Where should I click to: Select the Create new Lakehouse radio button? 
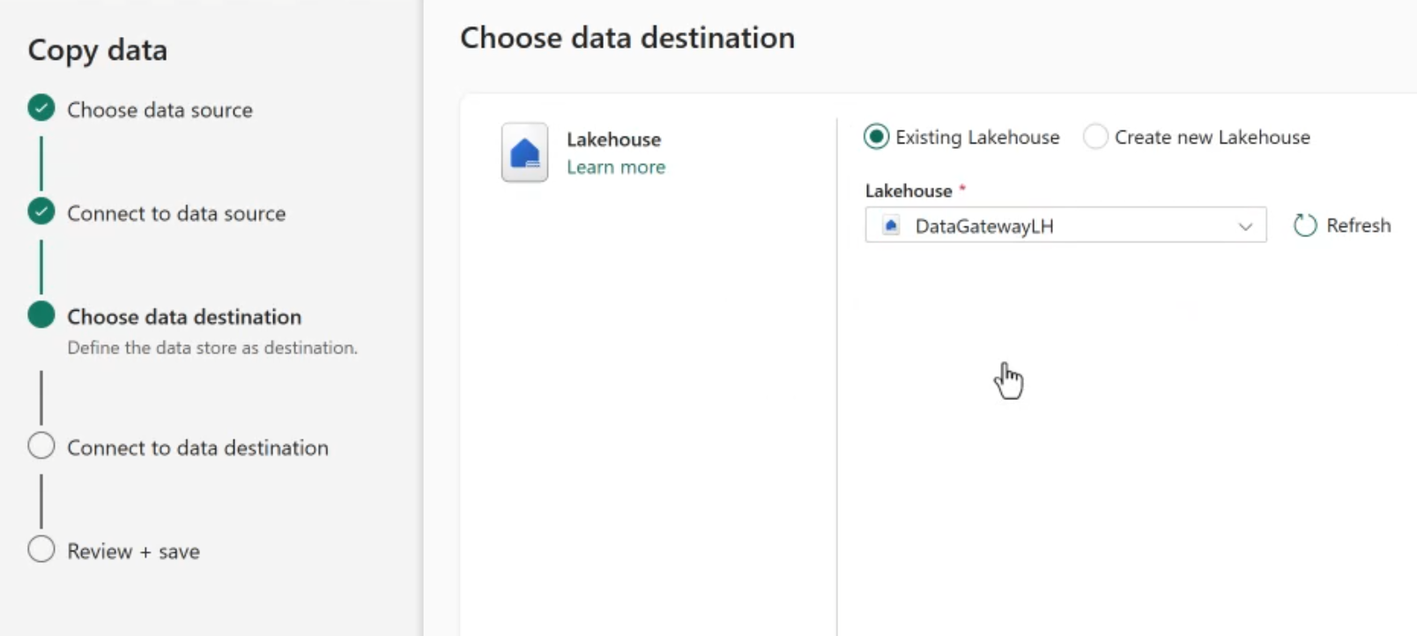coord(1095,137)
